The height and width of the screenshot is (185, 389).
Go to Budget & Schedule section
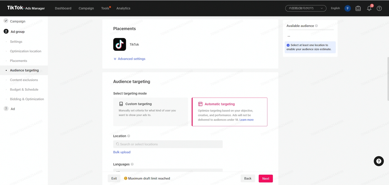click(24, 89)
